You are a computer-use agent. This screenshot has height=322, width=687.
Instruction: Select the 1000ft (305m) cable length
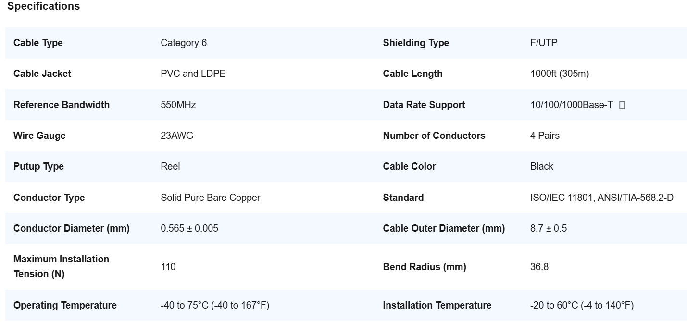(x=559, y=74)
